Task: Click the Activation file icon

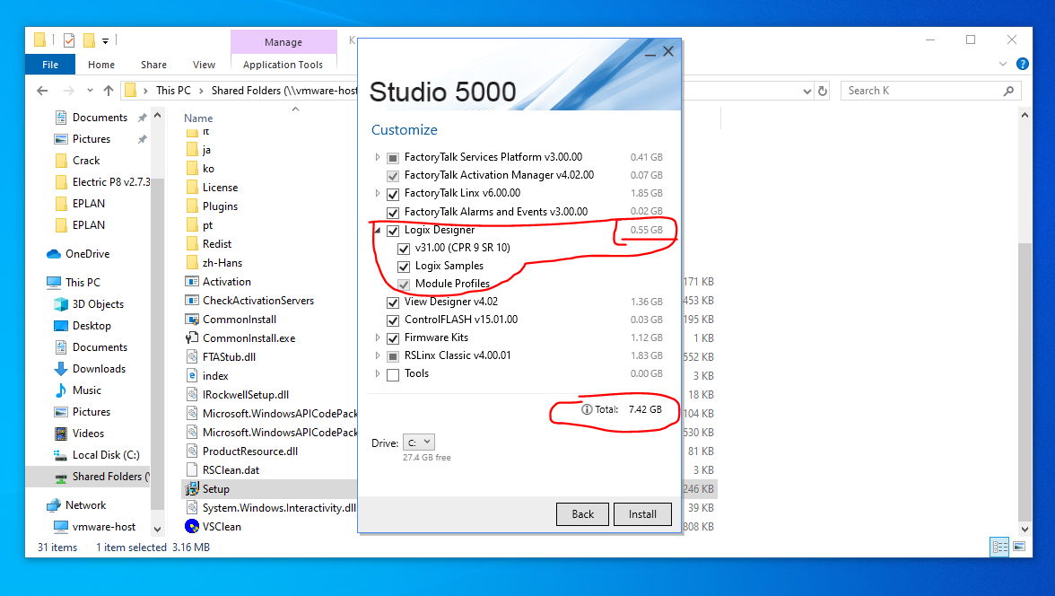Action: tap(192, 281)
